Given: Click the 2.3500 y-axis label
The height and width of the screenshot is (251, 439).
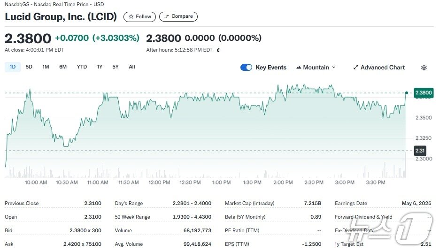Looking at the screenshot, I should click(424, 118).
